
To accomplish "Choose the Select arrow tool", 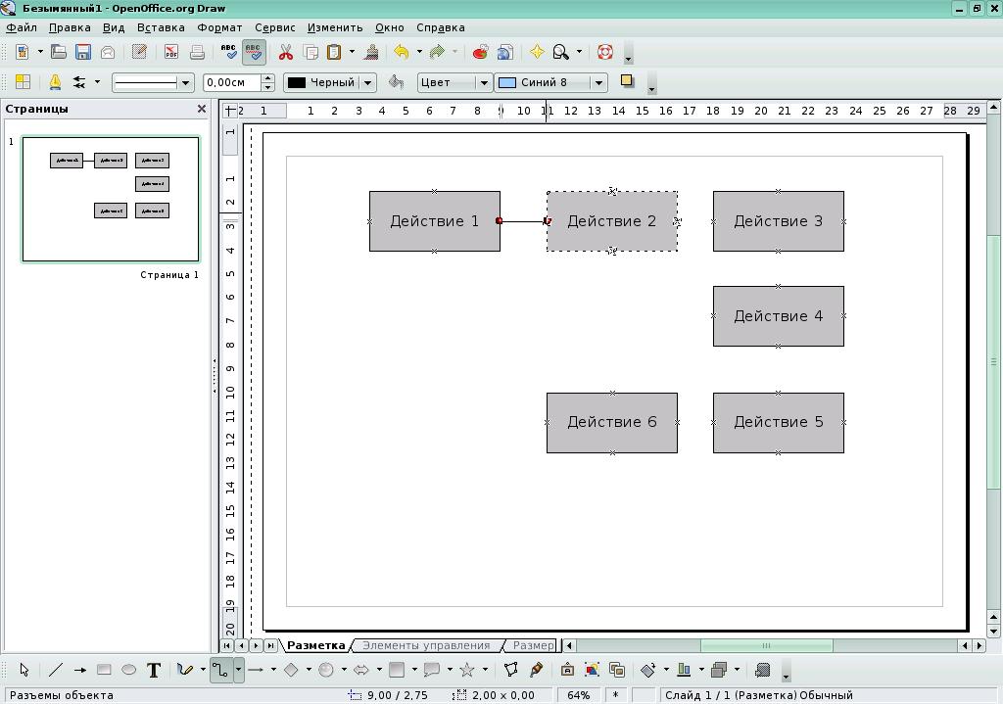I will pyautogui.click(x=24, y=670).
